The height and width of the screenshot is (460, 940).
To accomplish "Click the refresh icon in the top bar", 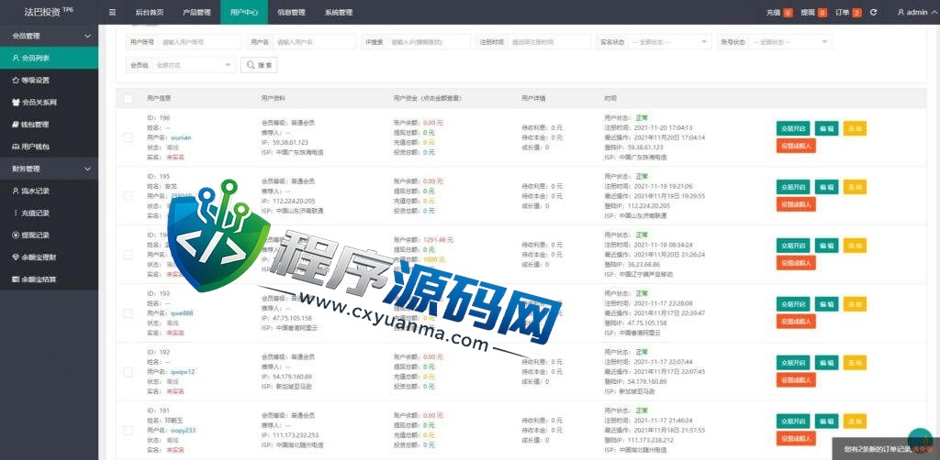I will point(874,12).
